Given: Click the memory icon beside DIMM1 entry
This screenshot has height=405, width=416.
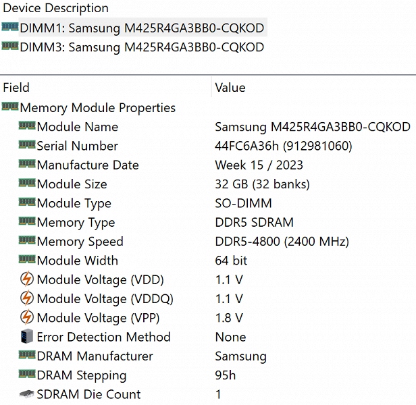Looking at the screenshot, I should [x=10, y=28].
